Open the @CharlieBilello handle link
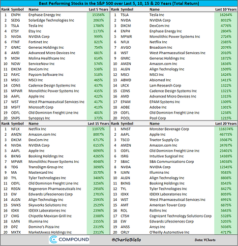Image resolution: width=238 pixels, height=246 pixels. (126, 240)
